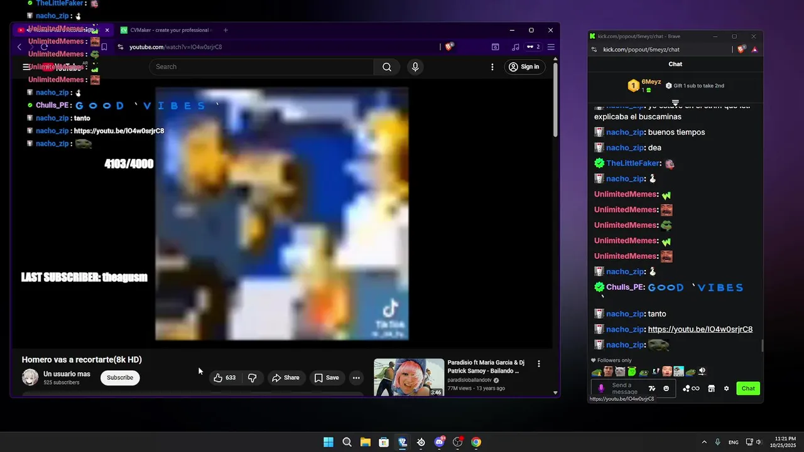Click Chulls_PE username in Kick chat
Image resolution: width=804 pixels, height=452 pixels.
(625, 287)
